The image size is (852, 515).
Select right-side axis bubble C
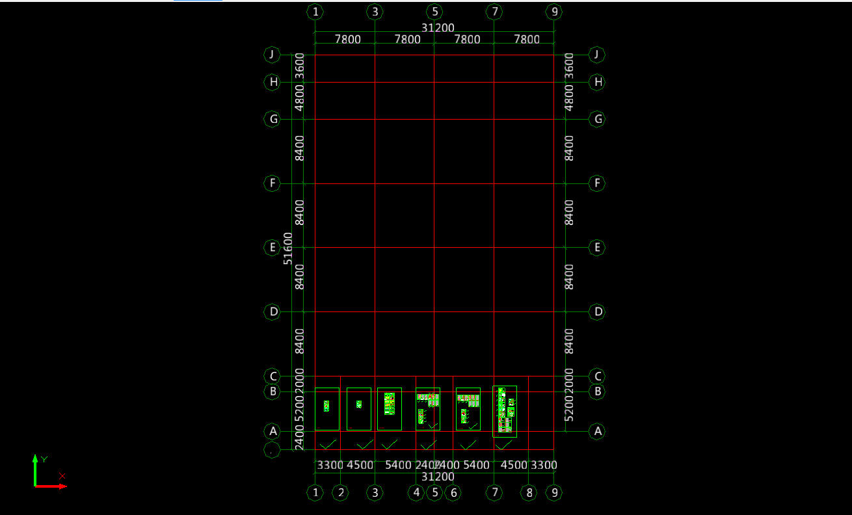click(597, 376)
